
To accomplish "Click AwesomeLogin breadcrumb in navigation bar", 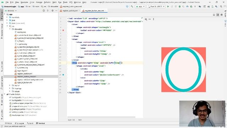I will [9, 6].
